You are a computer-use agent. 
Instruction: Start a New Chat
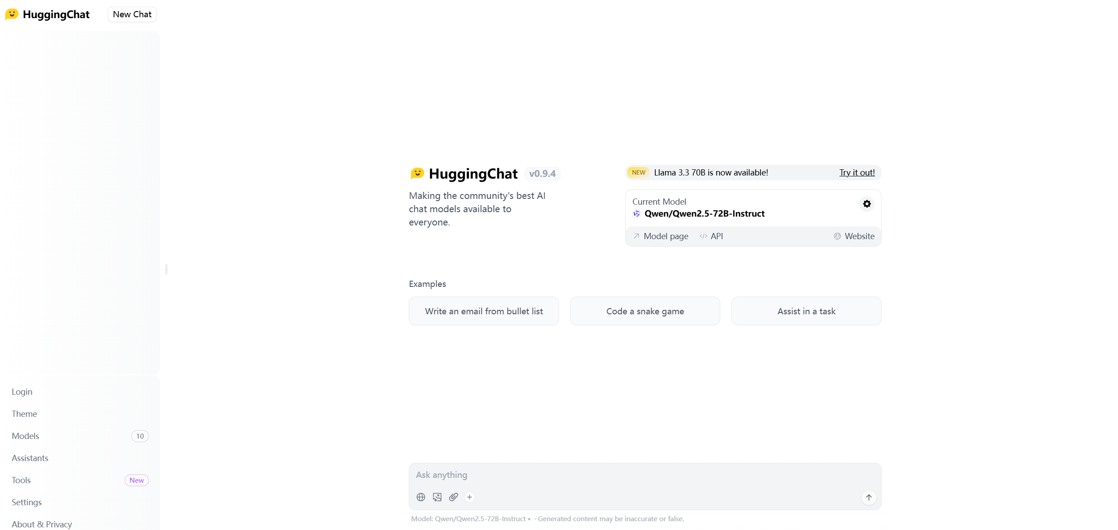[x=132, y=14]
